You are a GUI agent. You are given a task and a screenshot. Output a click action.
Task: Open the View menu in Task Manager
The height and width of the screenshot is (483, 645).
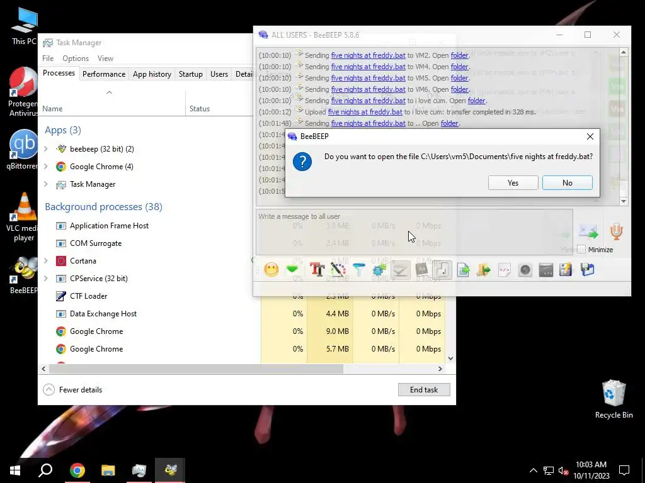point(105,58)
